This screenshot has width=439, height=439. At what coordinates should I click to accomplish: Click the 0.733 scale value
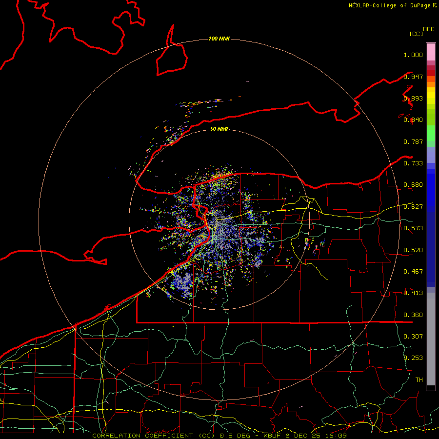click(x=413, y=163)
